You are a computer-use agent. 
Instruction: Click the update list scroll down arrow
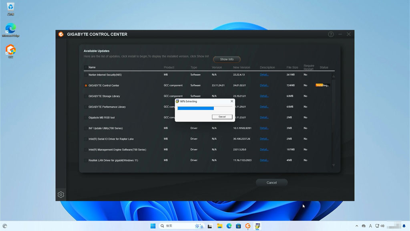333,165
